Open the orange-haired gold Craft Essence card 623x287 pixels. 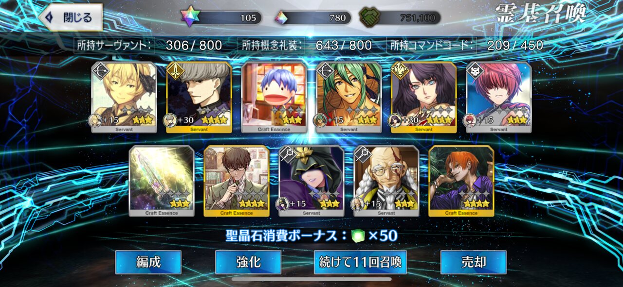point(461,181)
